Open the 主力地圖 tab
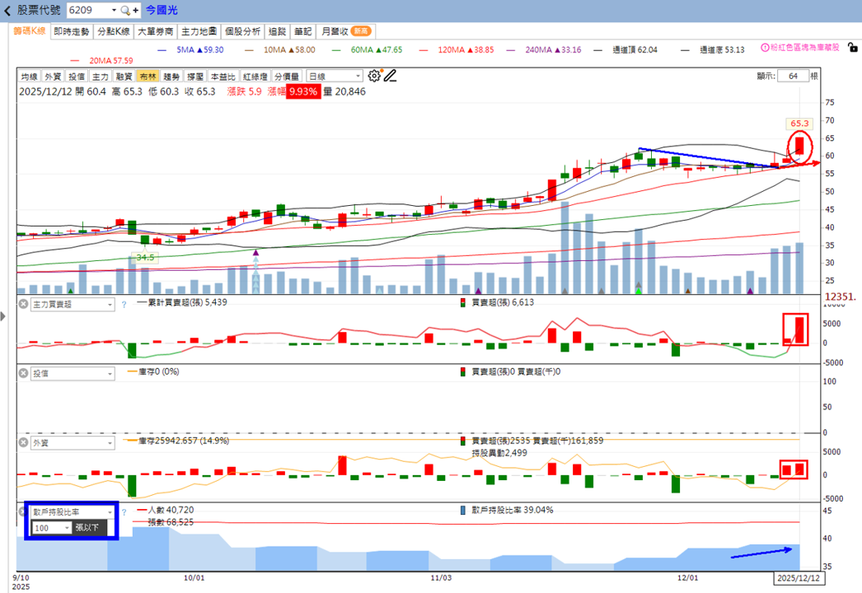 click(199, 32)
